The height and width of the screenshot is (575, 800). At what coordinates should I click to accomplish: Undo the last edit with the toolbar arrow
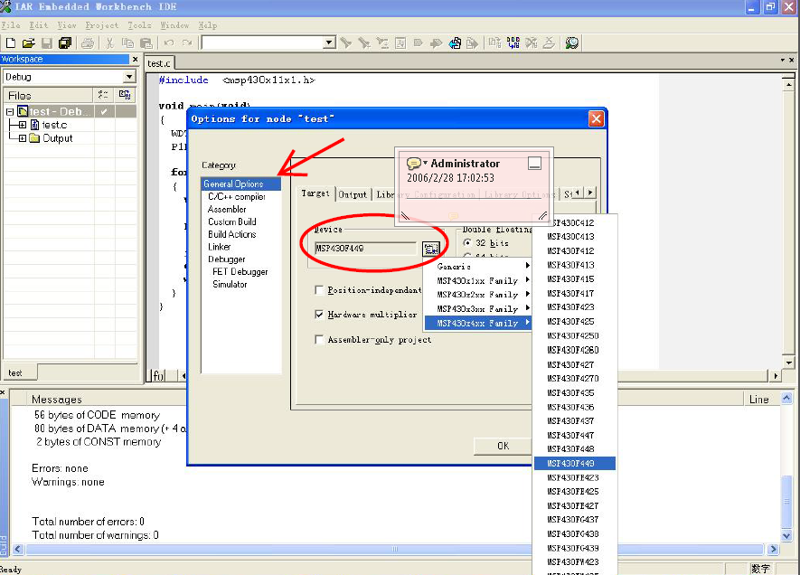tap(169, 43)
